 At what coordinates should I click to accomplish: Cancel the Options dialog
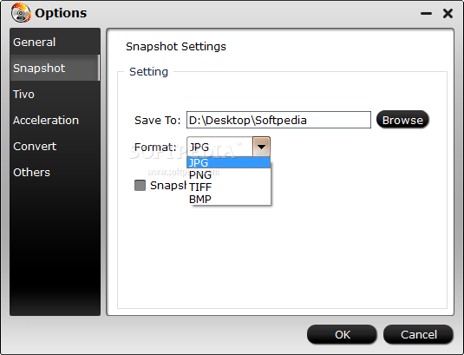coord(418,334)
